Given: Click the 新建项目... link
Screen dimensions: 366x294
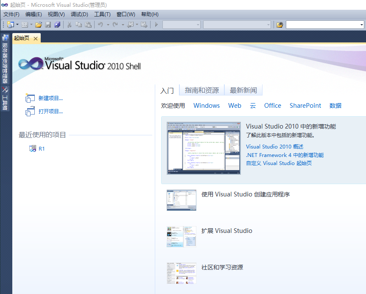Looking at the screenshot, I should click(x=50, y=98).
